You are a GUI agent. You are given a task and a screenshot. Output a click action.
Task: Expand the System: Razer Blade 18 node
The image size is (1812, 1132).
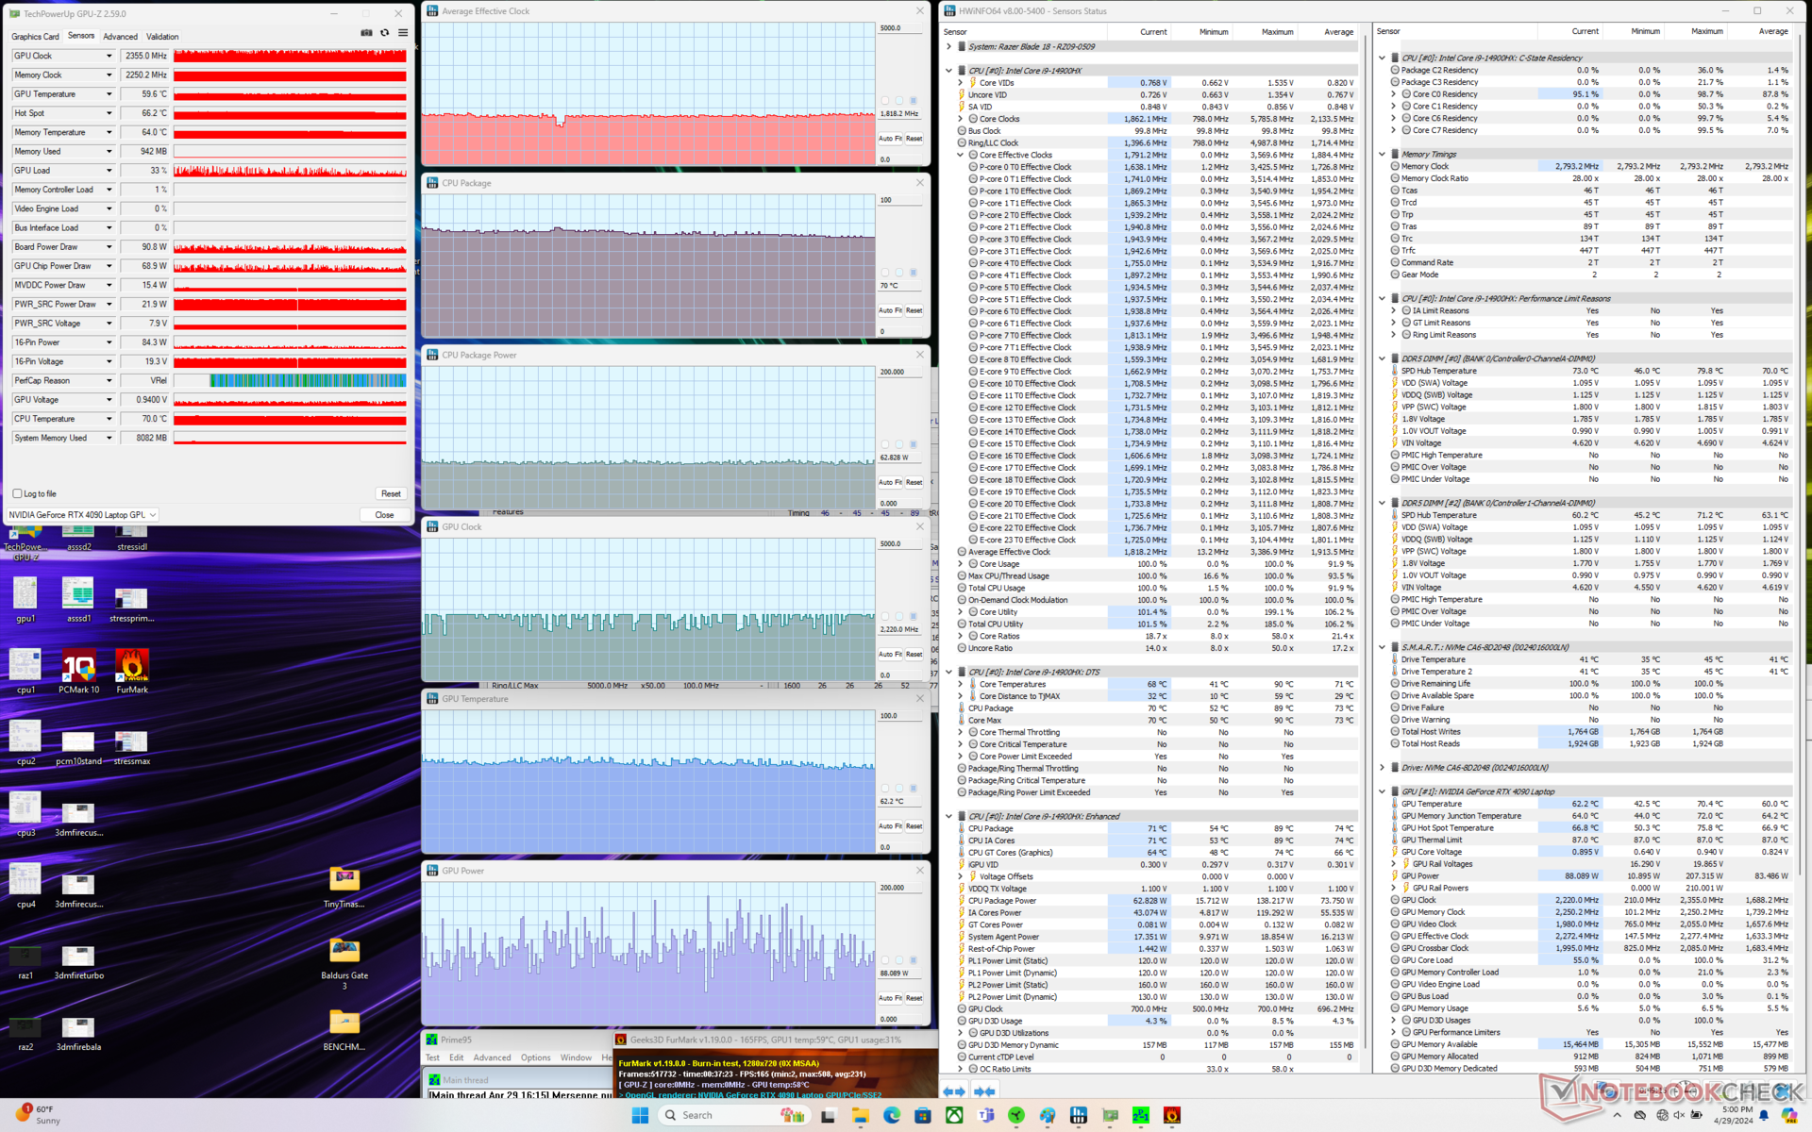[x=949, y=46]
